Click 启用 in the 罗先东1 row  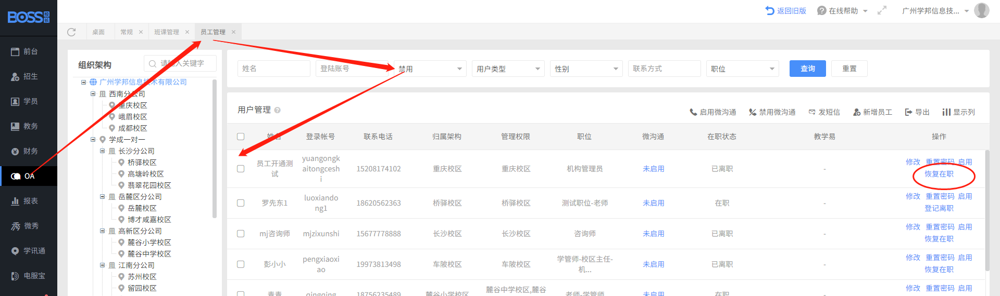965,196
